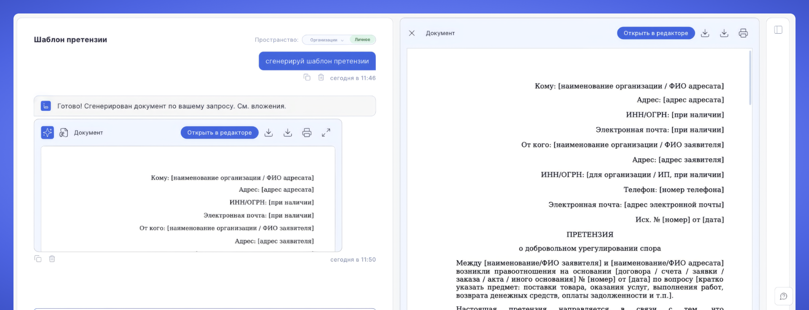This screenshot has width=809, height=310.
Task: Click the 'Шаблон претензии' chat title
Action: pyautogui.click(x=70, y=40)
